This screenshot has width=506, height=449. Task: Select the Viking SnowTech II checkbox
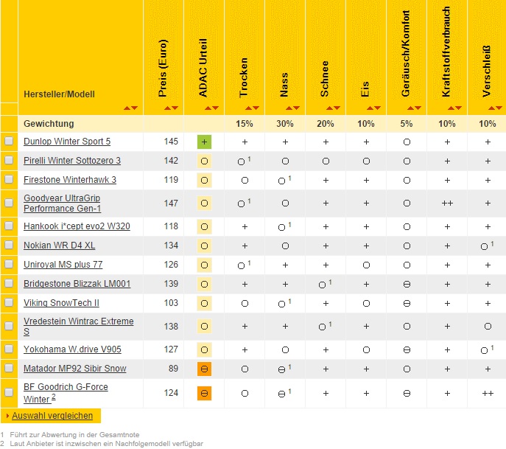9,302
